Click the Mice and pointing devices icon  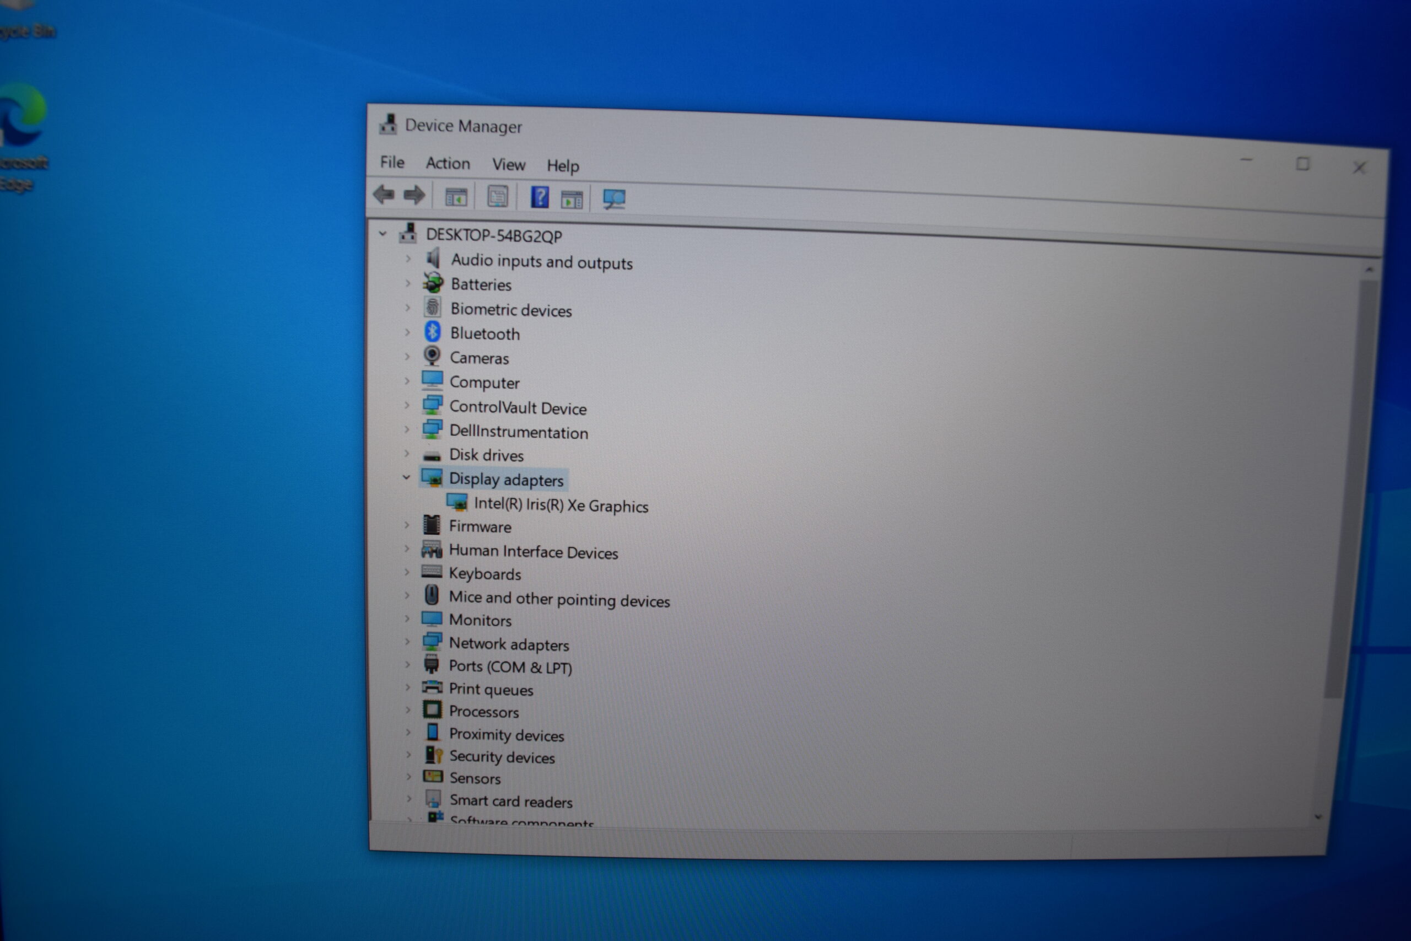[432, 595]
